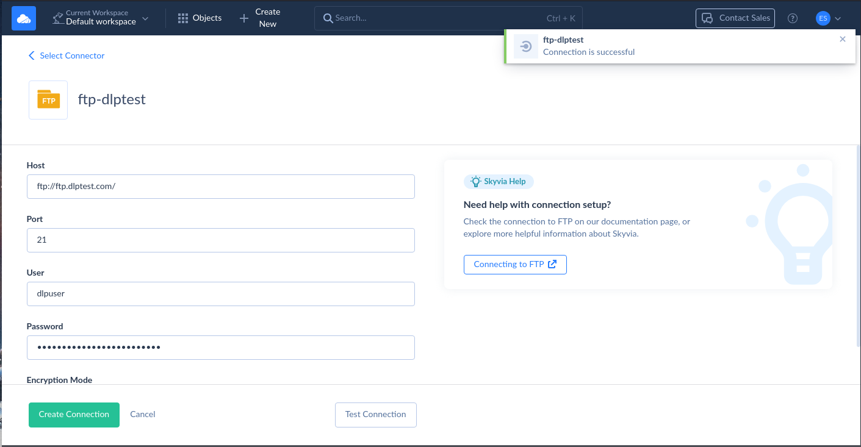861x447 pixels.
Task: Click the back chevron beside Select Connector
Action: 31,55
